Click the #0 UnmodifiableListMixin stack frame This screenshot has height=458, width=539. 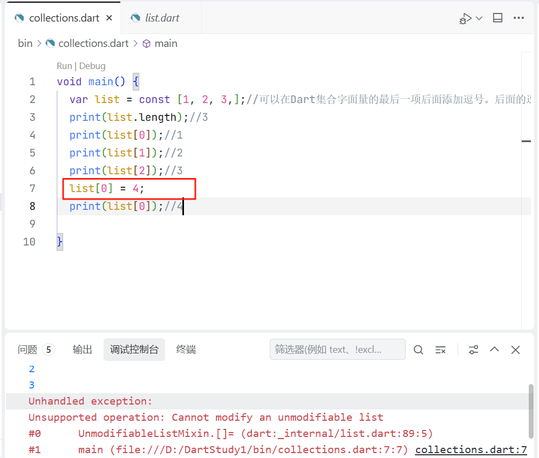(x=230, y=434)
